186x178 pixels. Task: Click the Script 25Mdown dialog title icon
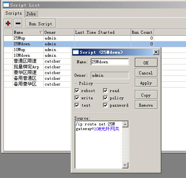pos(76,52)
